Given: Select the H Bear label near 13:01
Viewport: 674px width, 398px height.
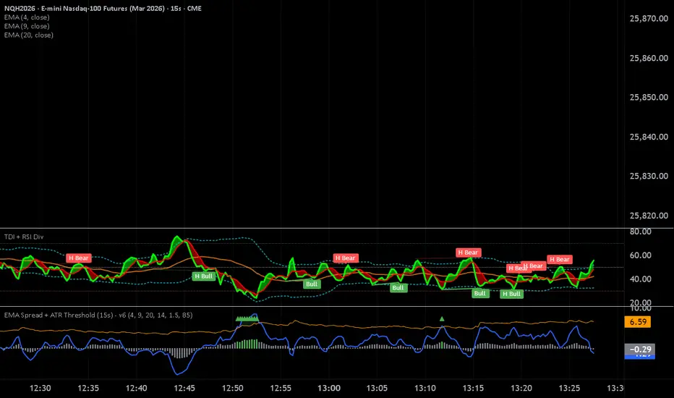Looking at the screenshot, I should (345, 258).
